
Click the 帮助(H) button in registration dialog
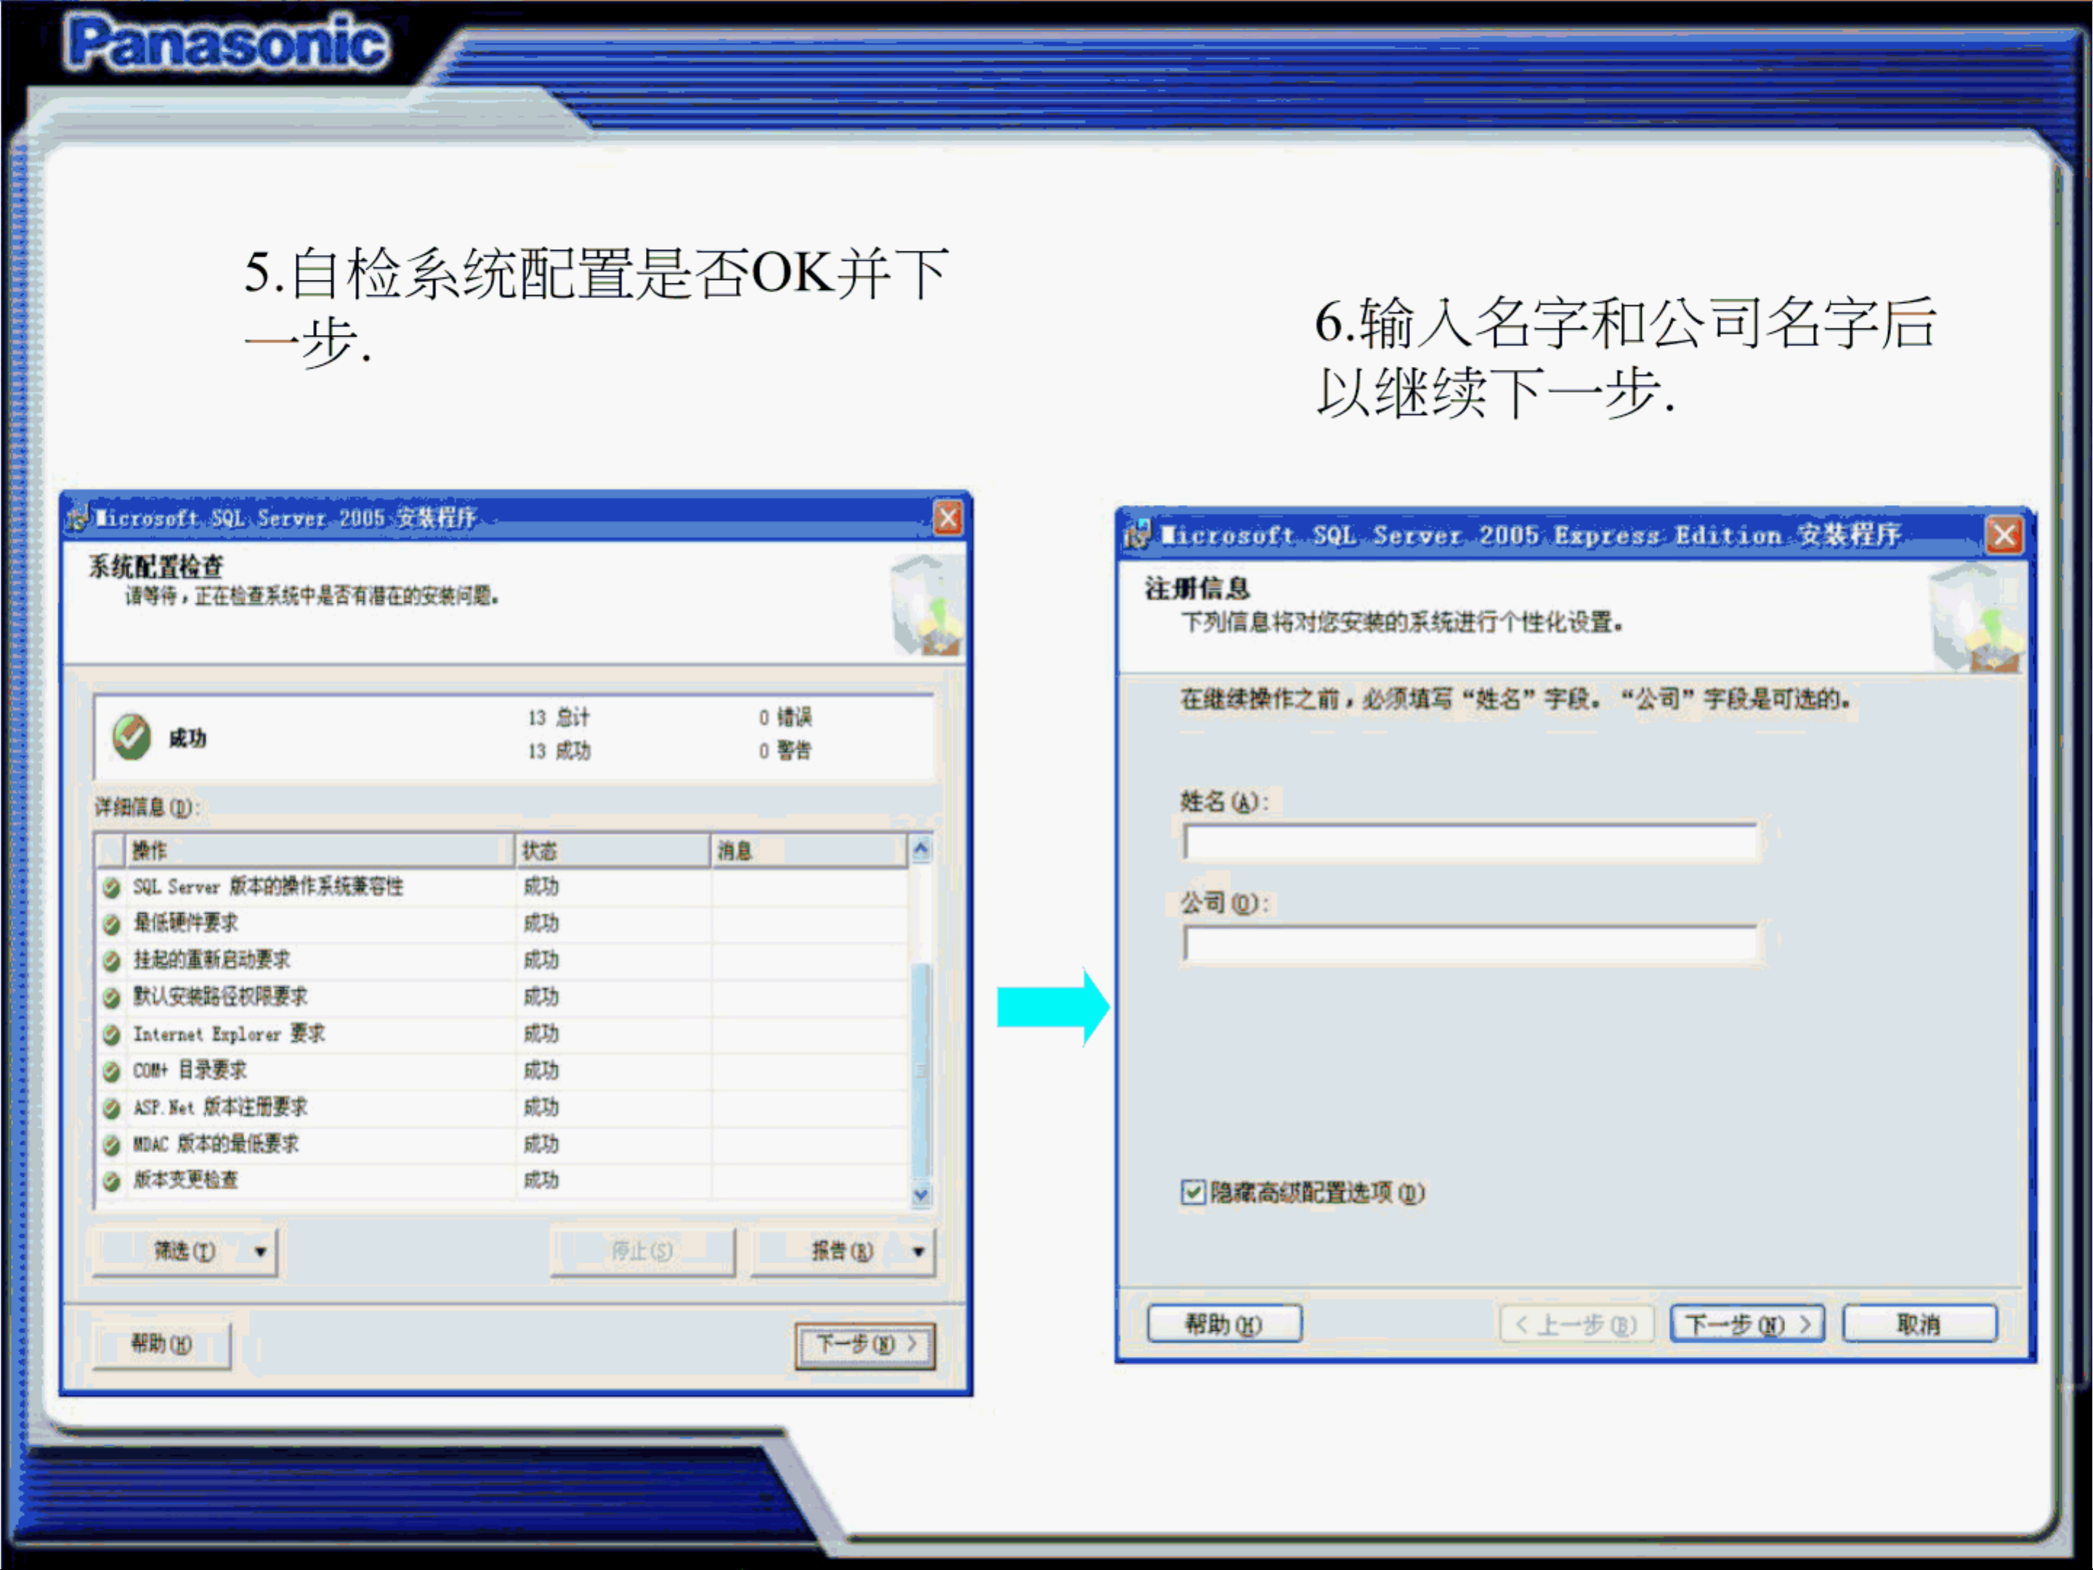(x=1224, y=1324)
